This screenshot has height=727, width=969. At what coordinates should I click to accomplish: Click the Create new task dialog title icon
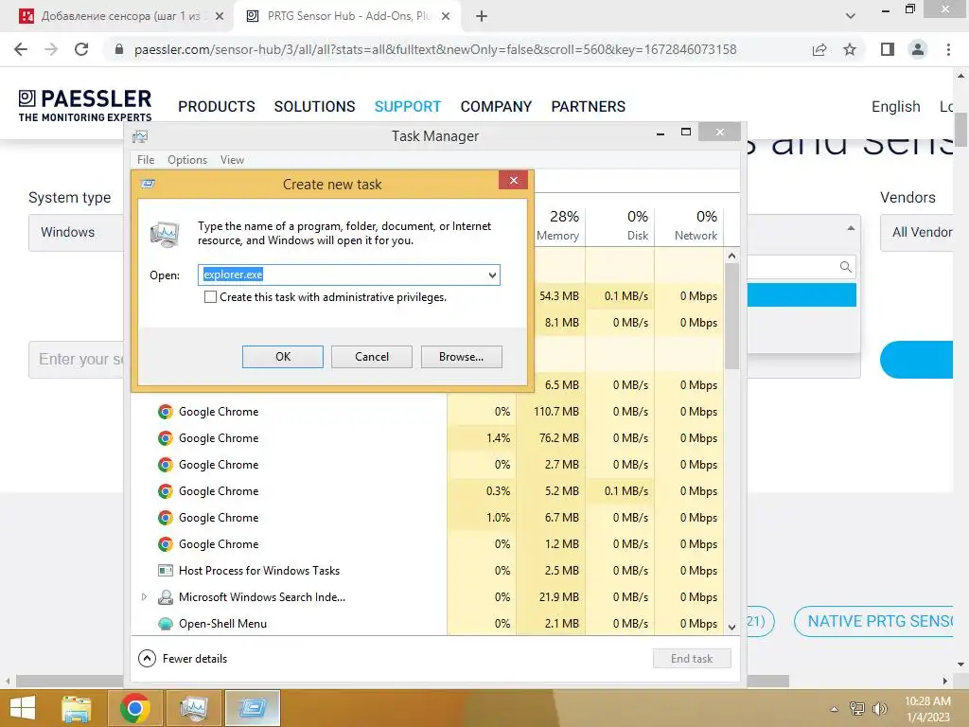tap(148, 184)
